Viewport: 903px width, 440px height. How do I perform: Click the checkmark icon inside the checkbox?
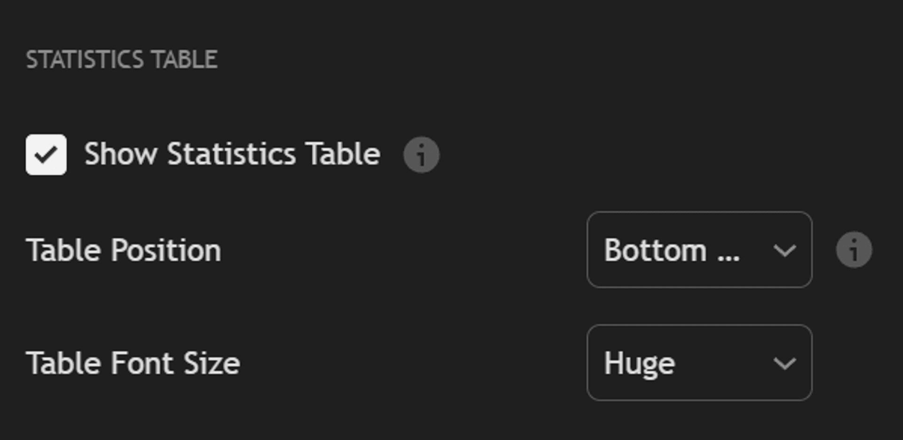(46, 155)
